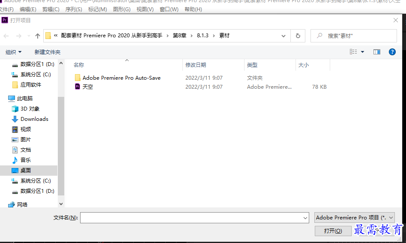Image resolution: width=406 pixels, height=243 pixels.
Task: Click the sidebar vertical scrollbar thumb
Action: [x=61, y=146]
